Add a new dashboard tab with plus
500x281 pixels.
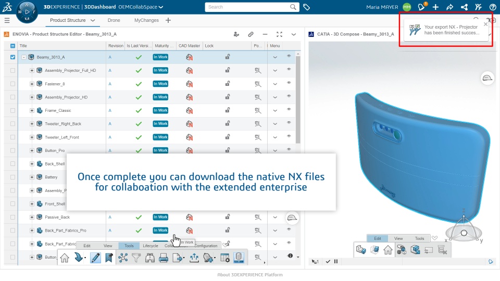168,20
